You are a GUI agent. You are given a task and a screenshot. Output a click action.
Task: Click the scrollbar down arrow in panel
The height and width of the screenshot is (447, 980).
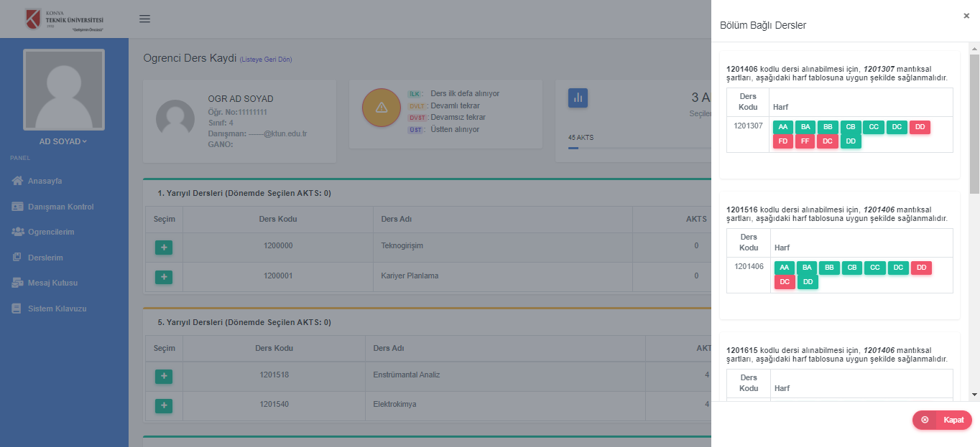coord(974,395)
